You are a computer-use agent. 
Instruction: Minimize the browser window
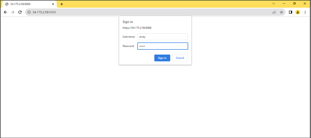tap(284, 4)
